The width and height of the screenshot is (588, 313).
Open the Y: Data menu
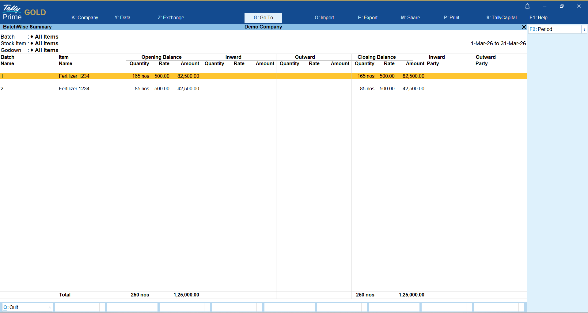click(x=122, y=18)
